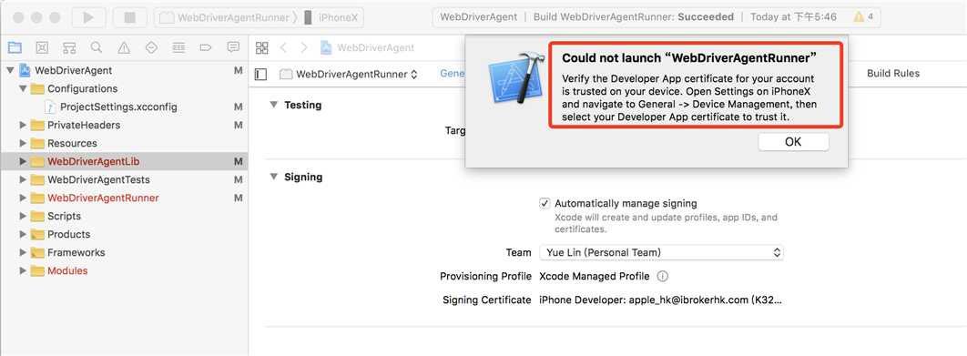Expand the Resources folder
The image size is (967, 356).
point(23,143)
